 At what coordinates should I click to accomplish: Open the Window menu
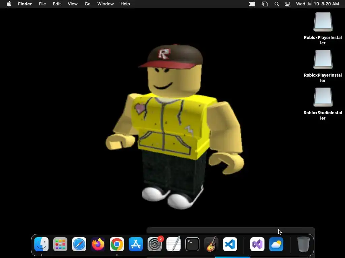[x=105, y=4]
